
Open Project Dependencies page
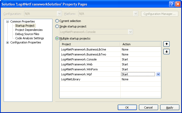tap(29, 30)
